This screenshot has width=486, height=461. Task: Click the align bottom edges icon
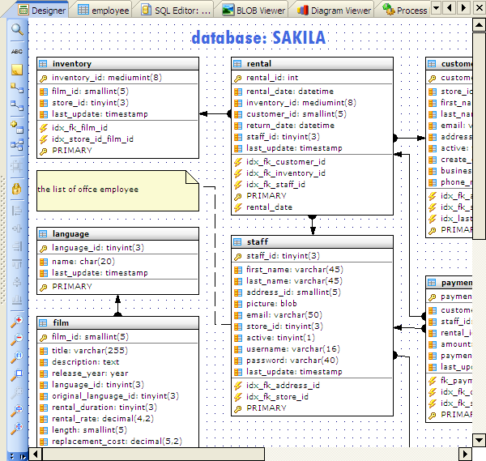coord(17,300)
